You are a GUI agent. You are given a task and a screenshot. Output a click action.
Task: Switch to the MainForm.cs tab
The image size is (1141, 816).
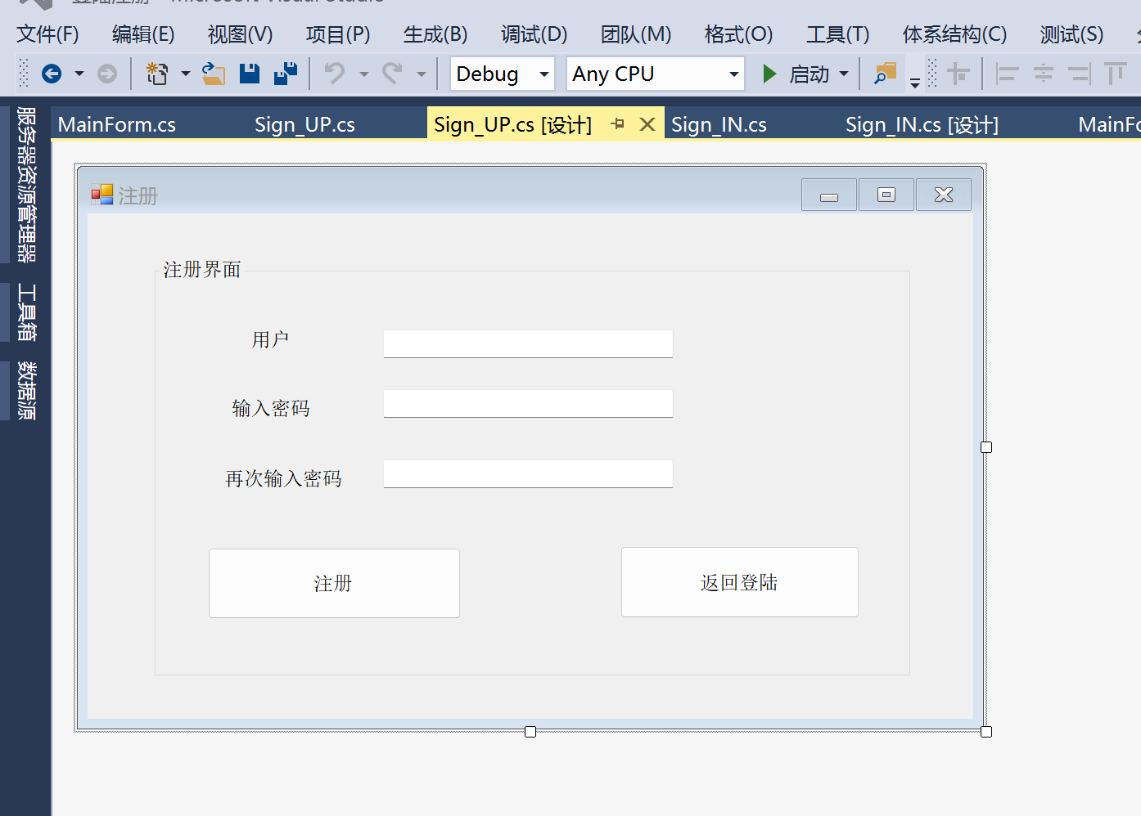pyautogui.click(x=117, y=124)
